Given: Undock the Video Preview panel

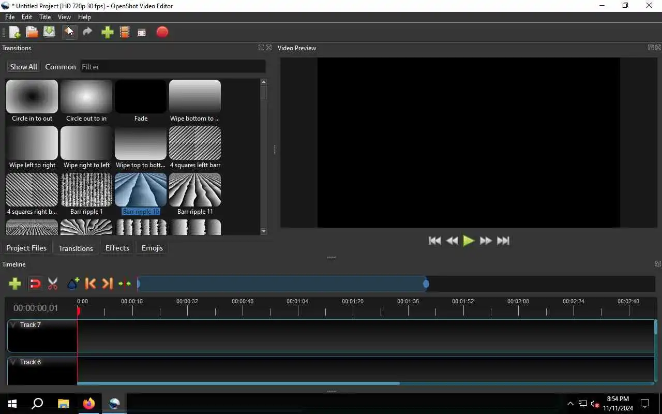Looking at the screenshot, I should (x=651, y=48).
